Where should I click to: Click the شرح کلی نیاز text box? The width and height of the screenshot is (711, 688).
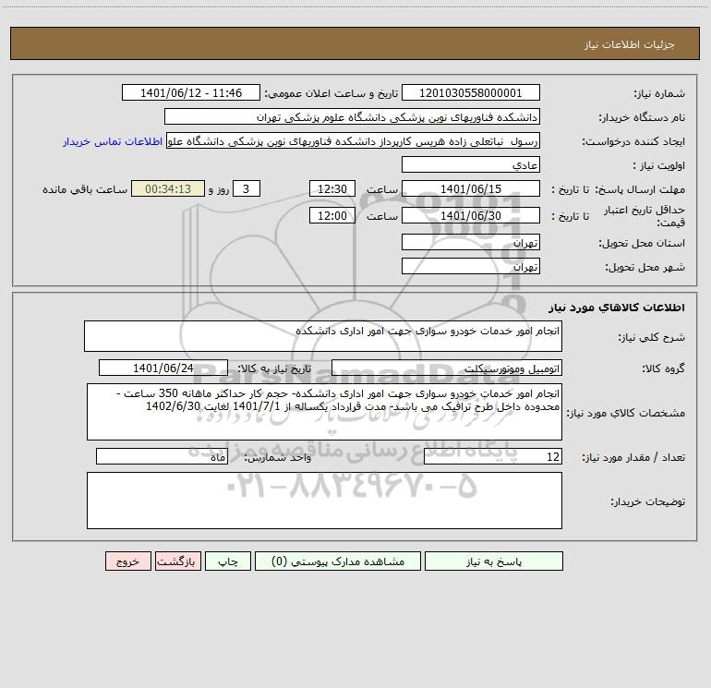323,336
